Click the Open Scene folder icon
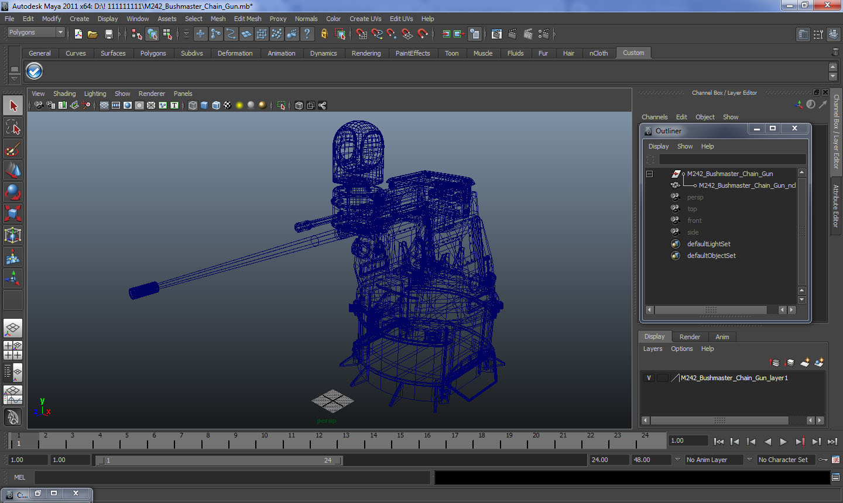 pos(92,35)
